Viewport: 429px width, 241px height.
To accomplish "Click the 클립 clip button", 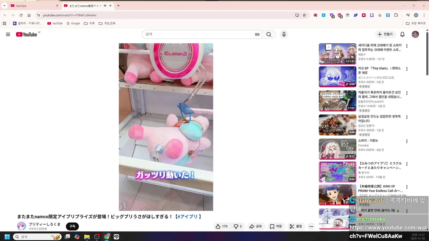I will coord(296,227).
